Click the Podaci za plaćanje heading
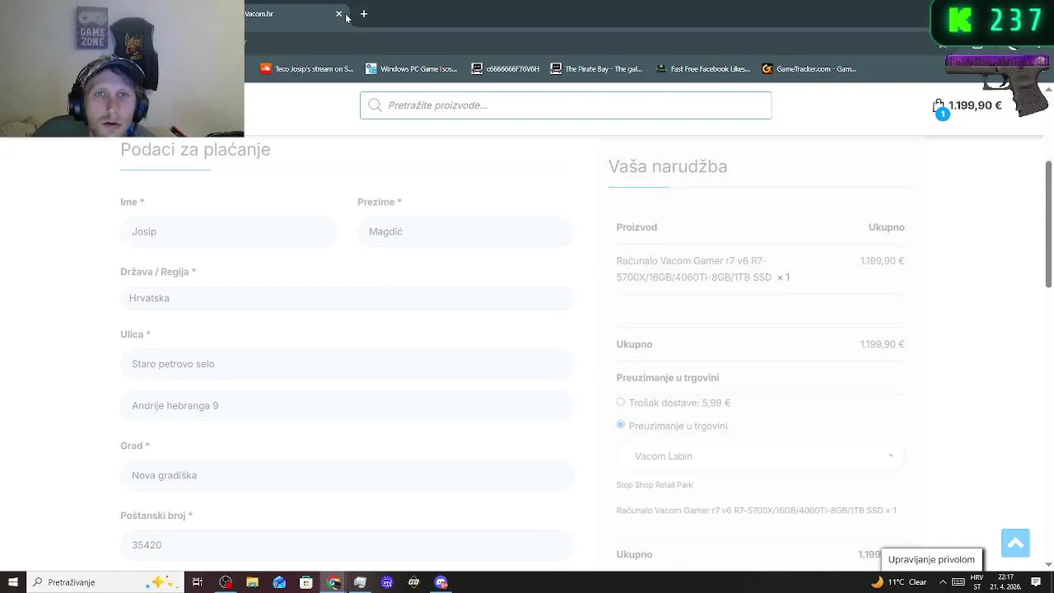The height and width of the screenshot is (593, 1054). (195, 149)
